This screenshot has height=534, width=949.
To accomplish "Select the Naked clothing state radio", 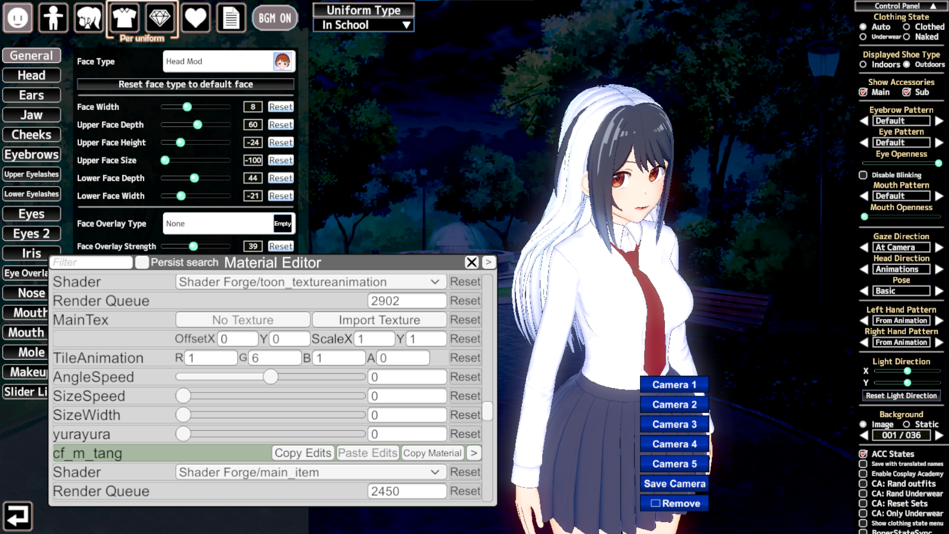I will coord(906,37).
